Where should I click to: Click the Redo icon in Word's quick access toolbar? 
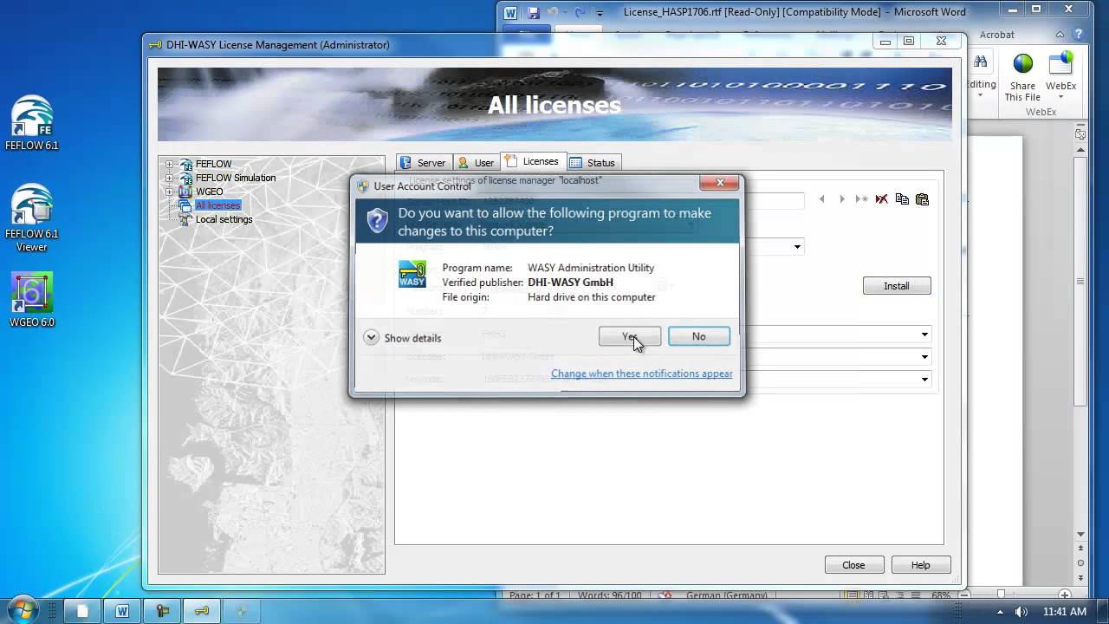(x=580, y=12)
